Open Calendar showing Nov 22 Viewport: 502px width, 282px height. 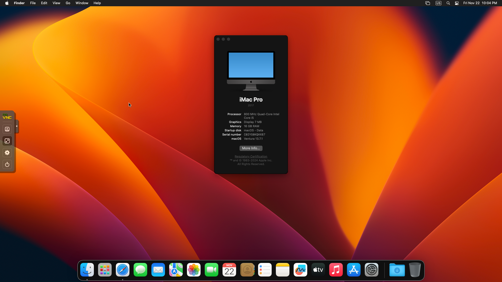[x=229, y=270]
